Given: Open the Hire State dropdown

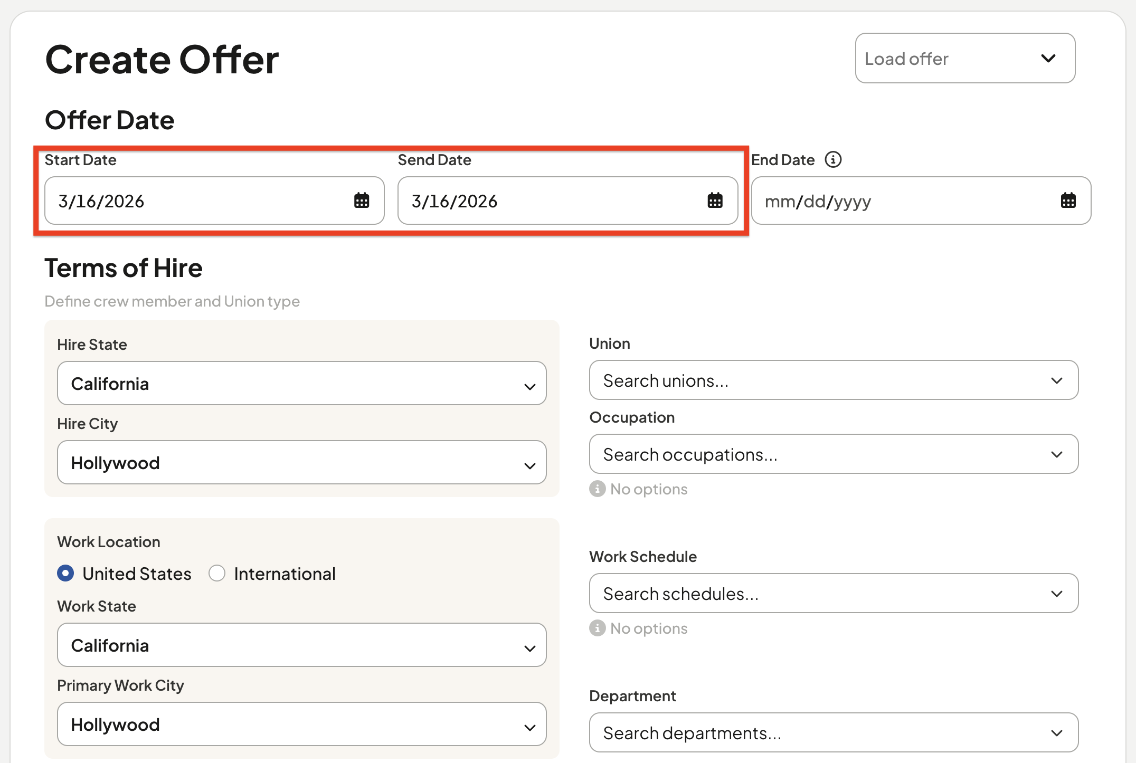Looking at the screenshot, I should [x=302, y=383].
